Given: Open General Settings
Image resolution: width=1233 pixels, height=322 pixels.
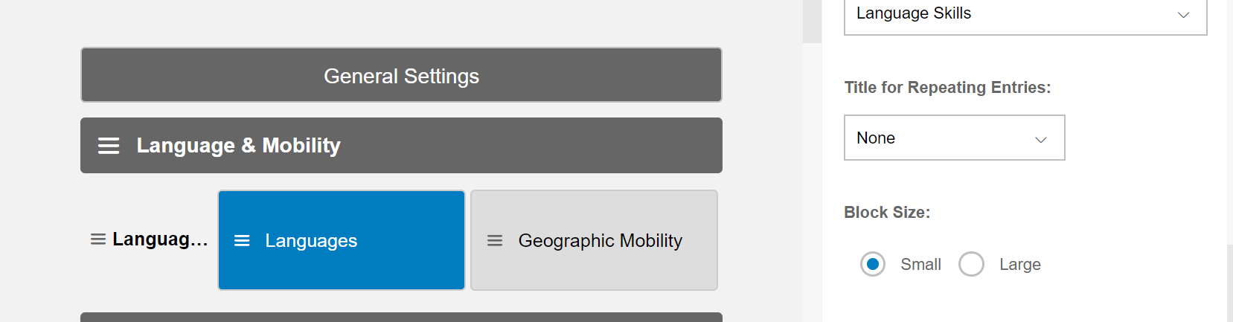Looking at the screenshot, I should [x=401, y=75].
